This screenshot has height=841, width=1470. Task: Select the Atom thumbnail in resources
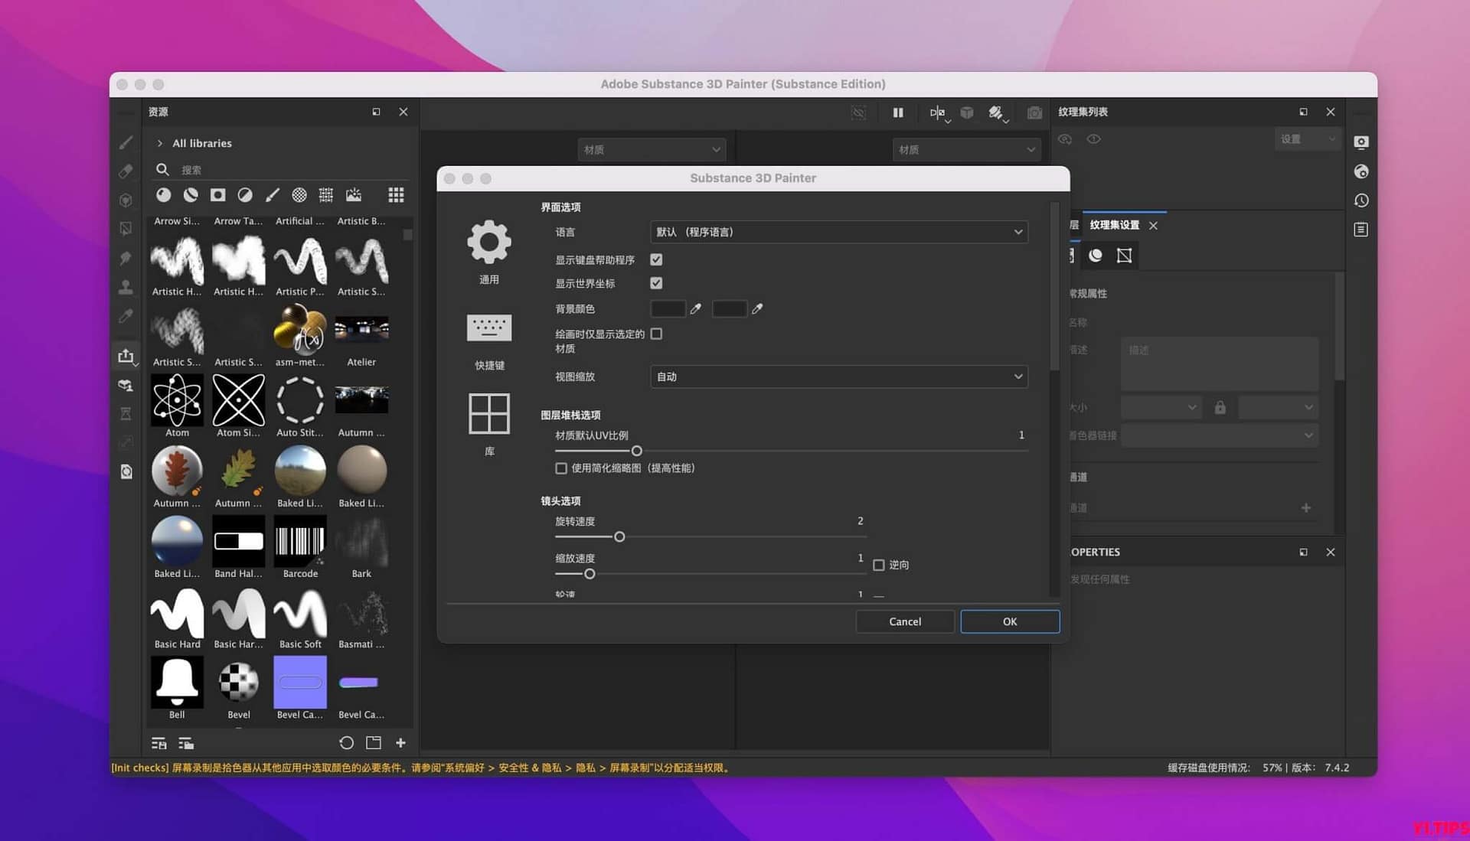pyautogui.click(x=177, y=400)
